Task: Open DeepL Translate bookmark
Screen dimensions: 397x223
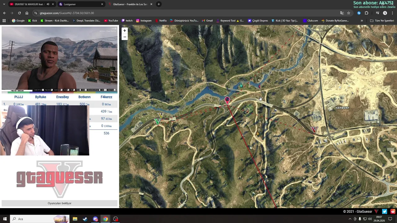Action: (x=86, y=21)
